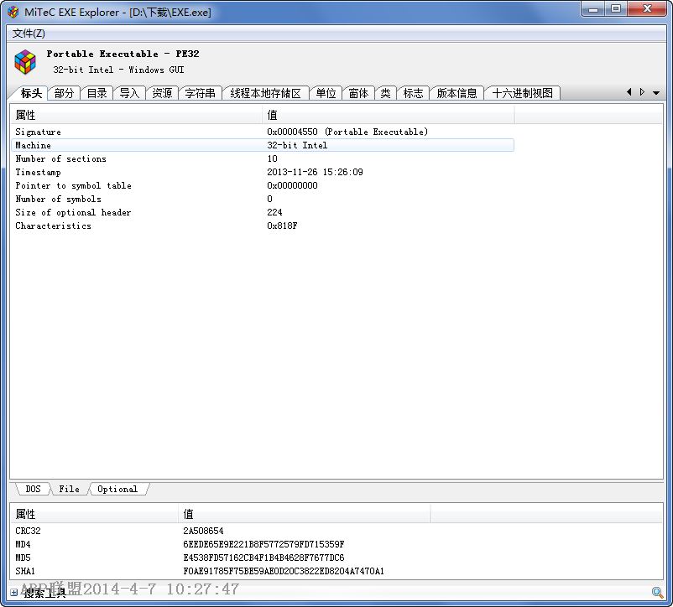Click the title bar app icon
Image resolution: width=673 pixels, height=607 pixels.
(13, 12)
